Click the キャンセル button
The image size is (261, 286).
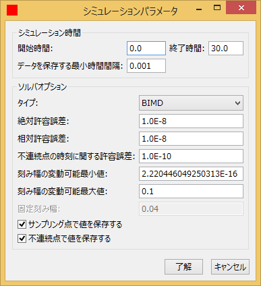coord(230,267)
